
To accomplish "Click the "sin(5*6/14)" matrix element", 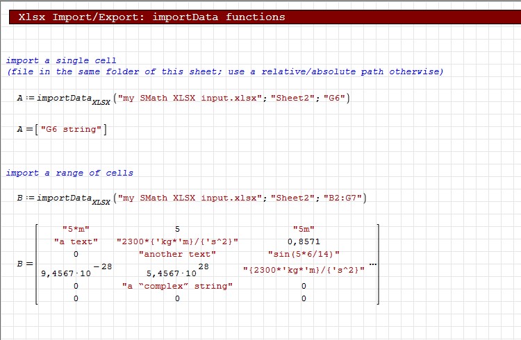I will pos(304,254).
